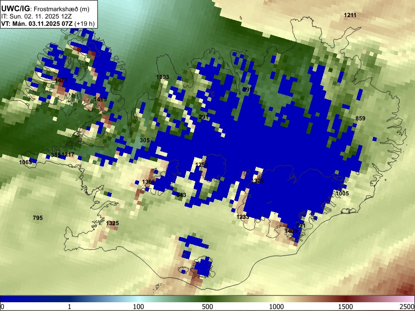Click the 'Frostmarkshæð (m)' title text
The image size is (415, 311).
(x=62, y=9)
